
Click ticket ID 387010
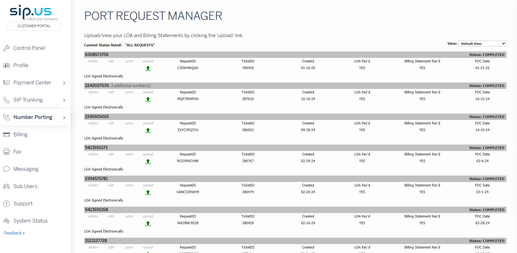click(248, 99)
